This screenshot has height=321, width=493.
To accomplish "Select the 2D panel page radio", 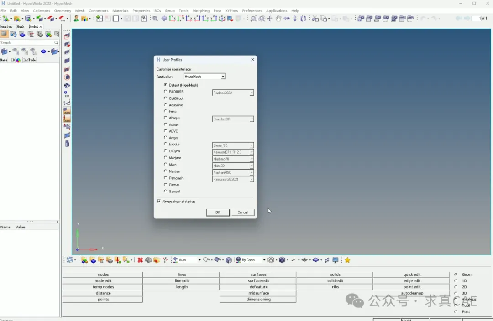I will click(456, 287).
